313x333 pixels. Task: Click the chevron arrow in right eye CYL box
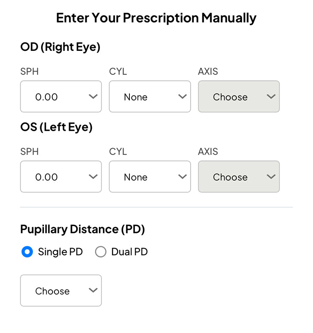182,97
